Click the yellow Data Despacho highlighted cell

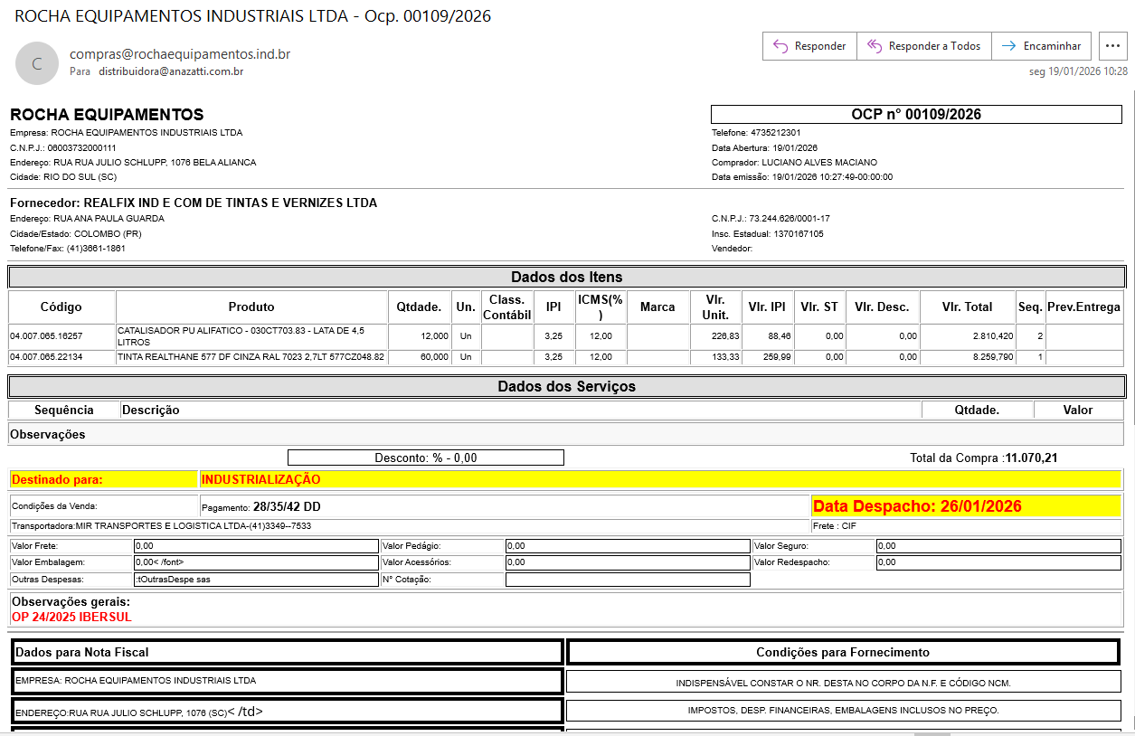(966, 506)
